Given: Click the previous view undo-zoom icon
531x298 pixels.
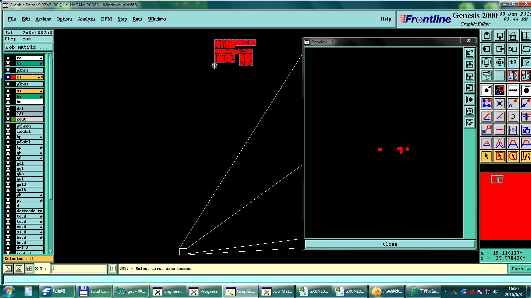Looking at the screenshot, I should [x=513, y=49].
